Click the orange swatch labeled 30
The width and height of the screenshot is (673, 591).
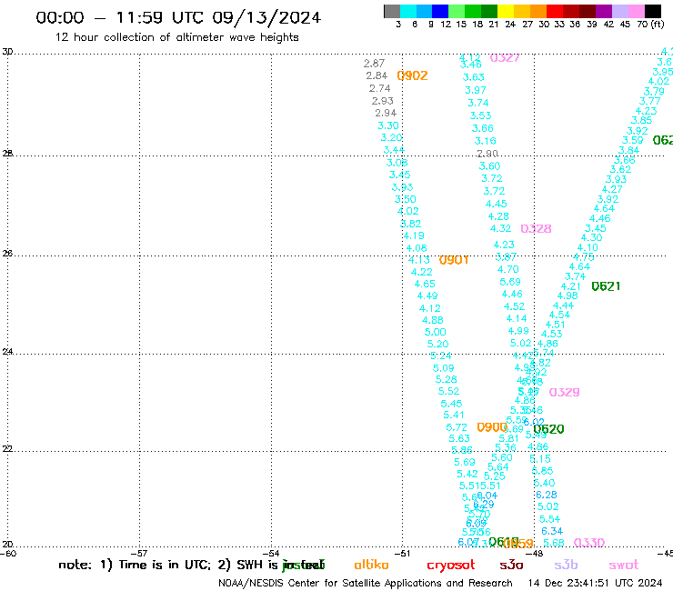pos(538,11)
